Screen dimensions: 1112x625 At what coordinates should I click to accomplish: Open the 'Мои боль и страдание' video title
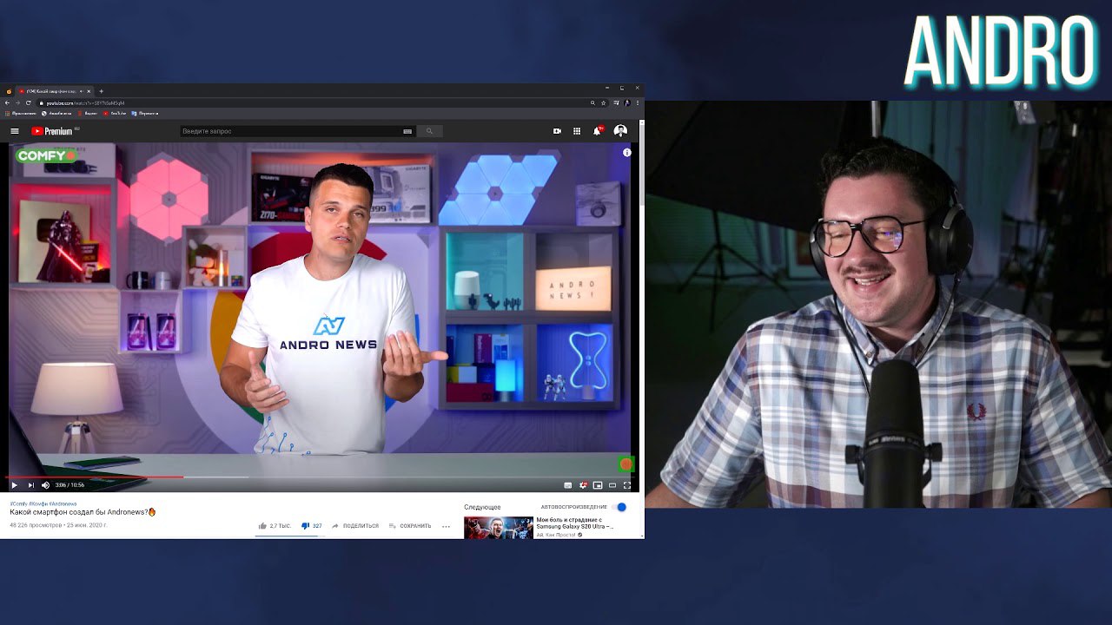(574, 523)
